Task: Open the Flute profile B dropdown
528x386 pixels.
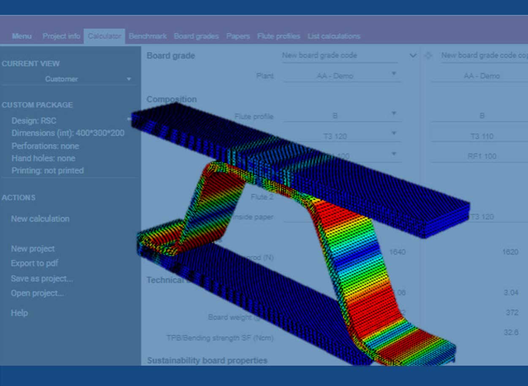Action: (341, 115)
